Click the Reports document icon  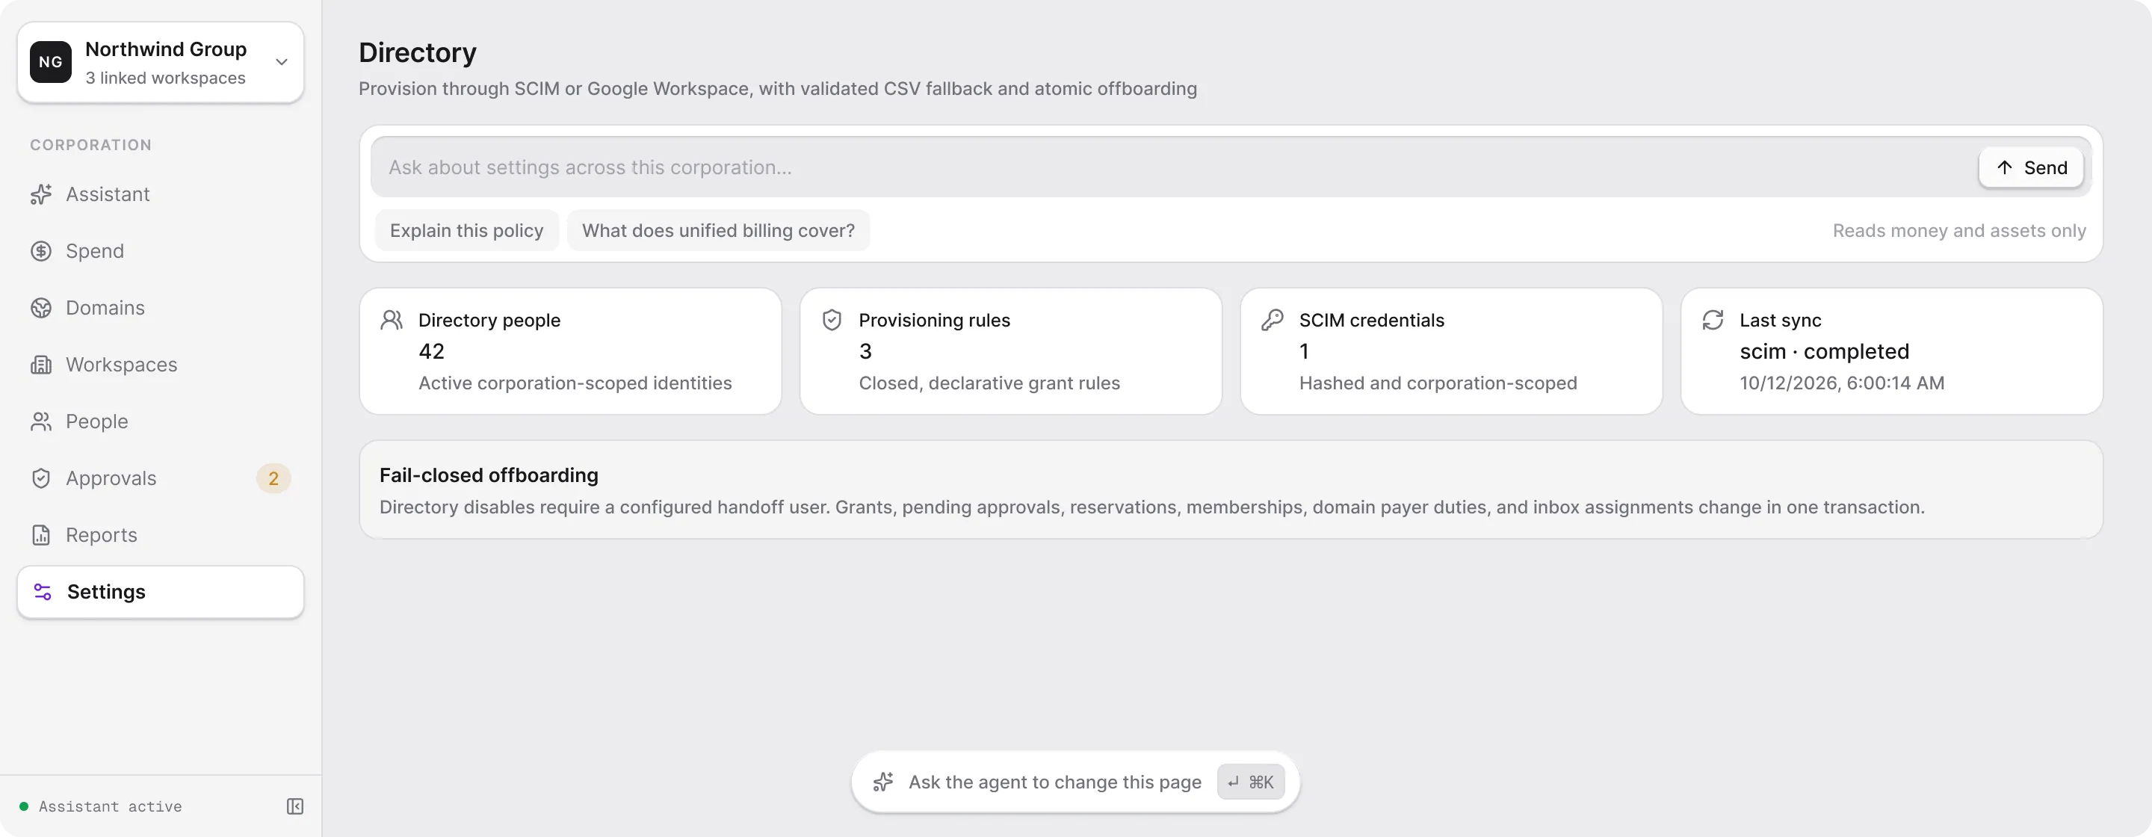[41, 535]
